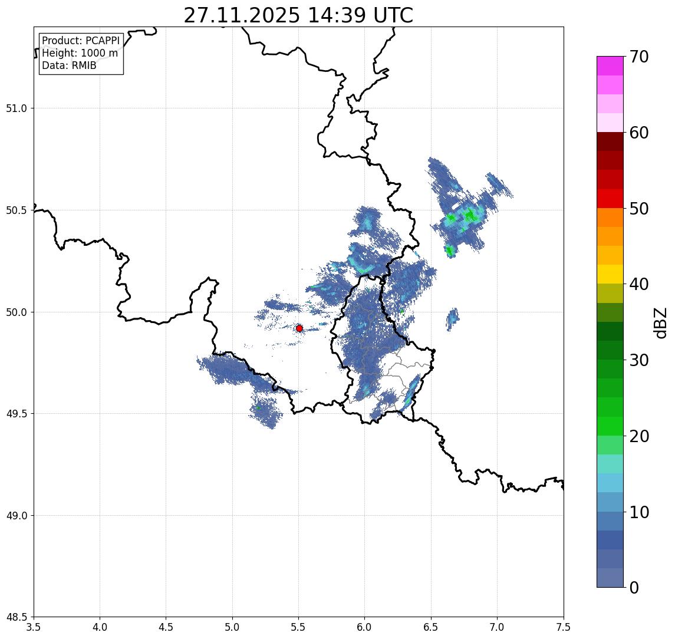Click the light cyan colorbar swatch below 20
This screenshot has width=675, height=639.
click(x=610, y=464)
